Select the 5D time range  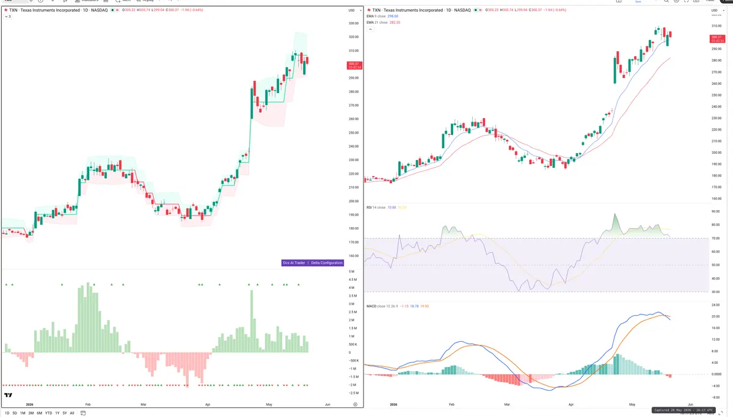(15, 413)
